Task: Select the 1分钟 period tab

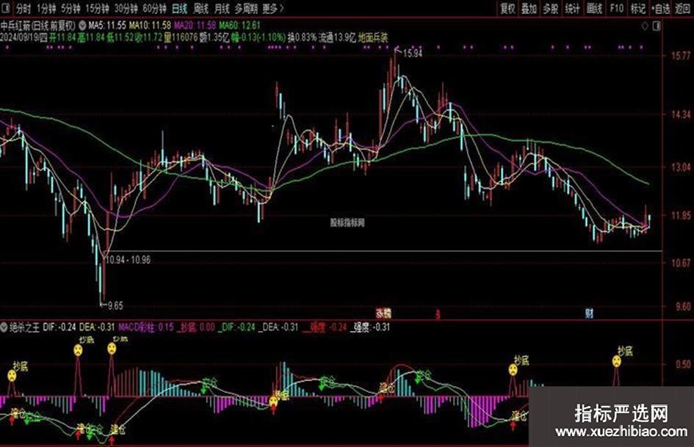Action: [x=46, y=8]
